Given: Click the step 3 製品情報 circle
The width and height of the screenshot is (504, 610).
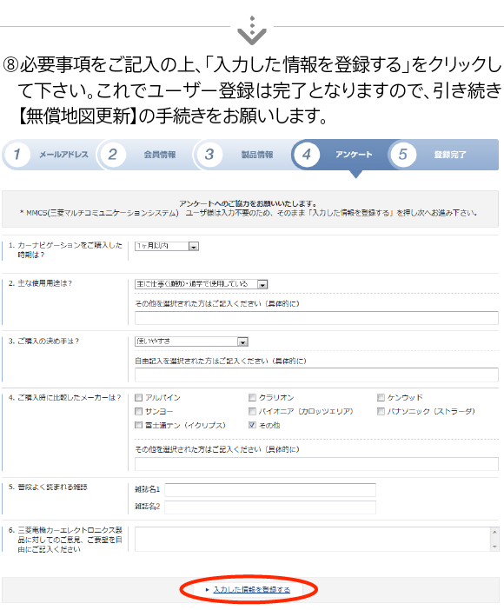Looking at the screenshot, I should [x=209, y=155].
